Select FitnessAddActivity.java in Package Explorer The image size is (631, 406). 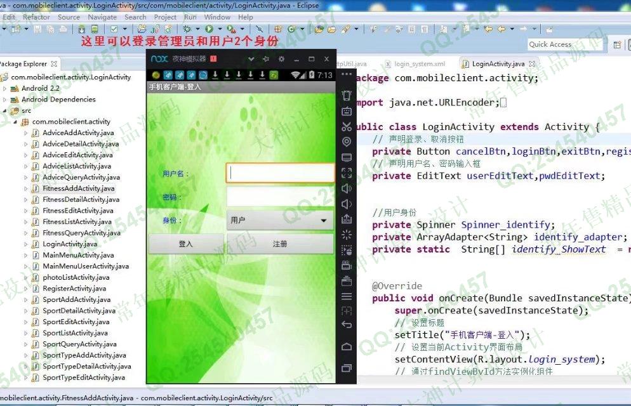(79, 188)
